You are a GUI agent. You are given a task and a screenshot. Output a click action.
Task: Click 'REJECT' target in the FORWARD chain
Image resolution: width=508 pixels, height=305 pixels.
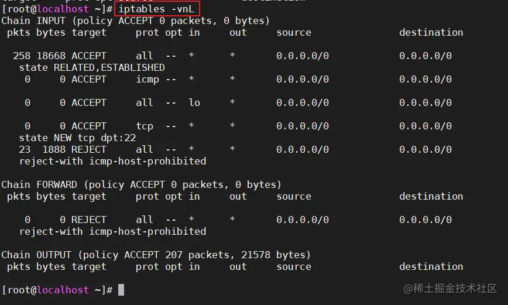coord(89,220)
